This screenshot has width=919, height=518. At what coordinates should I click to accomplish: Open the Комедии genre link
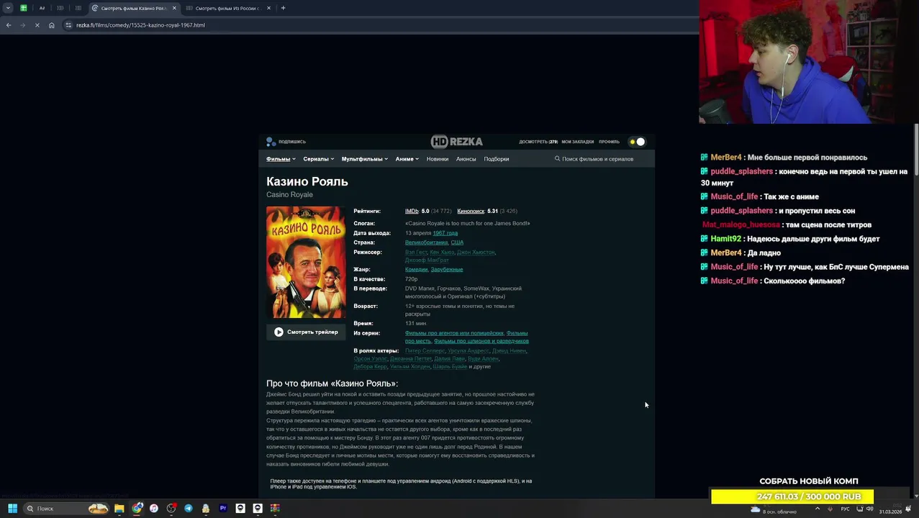point(416,269)
